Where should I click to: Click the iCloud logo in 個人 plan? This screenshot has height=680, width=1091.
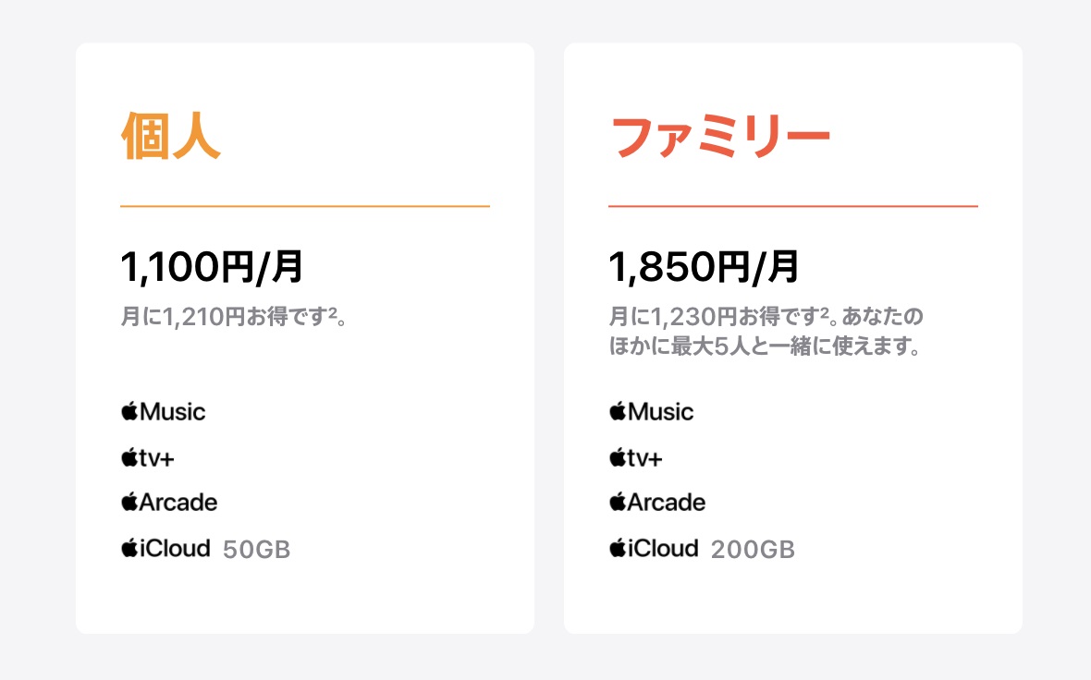point(165,549)
